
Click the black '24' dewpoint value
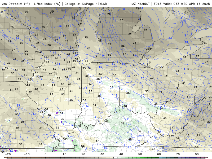79,24
